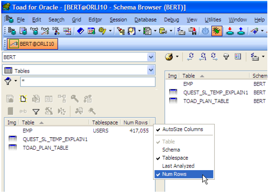Click the editor script-with-database toolbar icon
The height and width of the screenshot is (193, 269).
(x=23, y=31)
